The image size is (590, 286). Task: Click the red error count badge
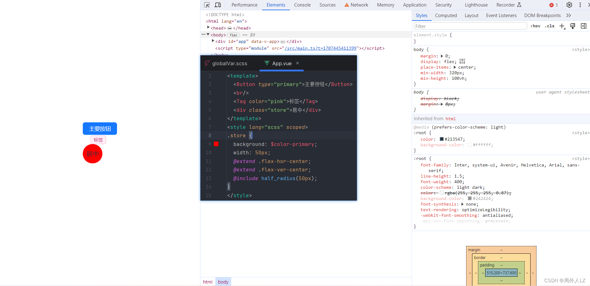point(554,5)
